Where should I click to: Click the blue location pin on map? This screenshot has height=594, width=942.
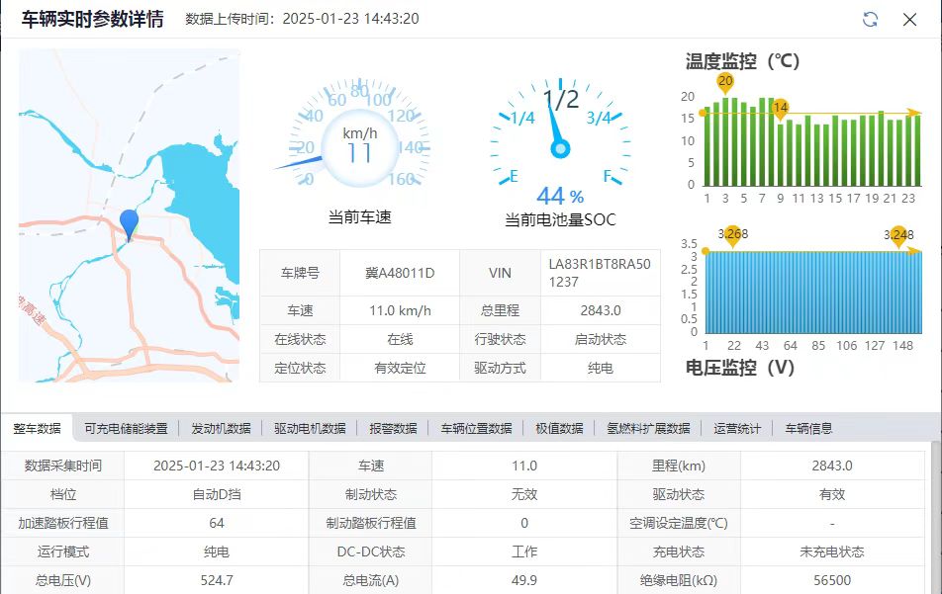click(x=129, y=224)
